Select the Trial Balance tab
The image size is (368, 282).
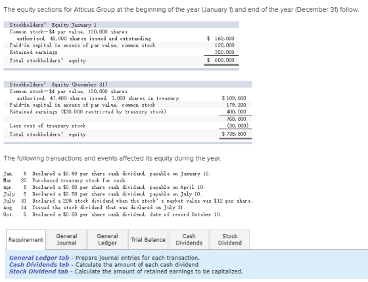click(x=148, y=239)
